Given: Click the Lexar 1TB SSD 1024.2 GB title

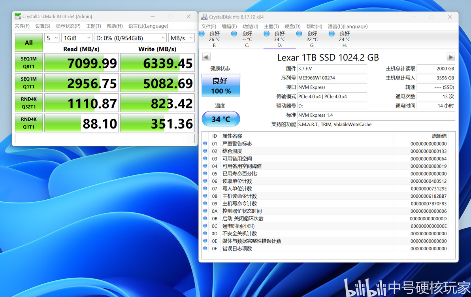Looking at the screenshot, I should 328,57.
